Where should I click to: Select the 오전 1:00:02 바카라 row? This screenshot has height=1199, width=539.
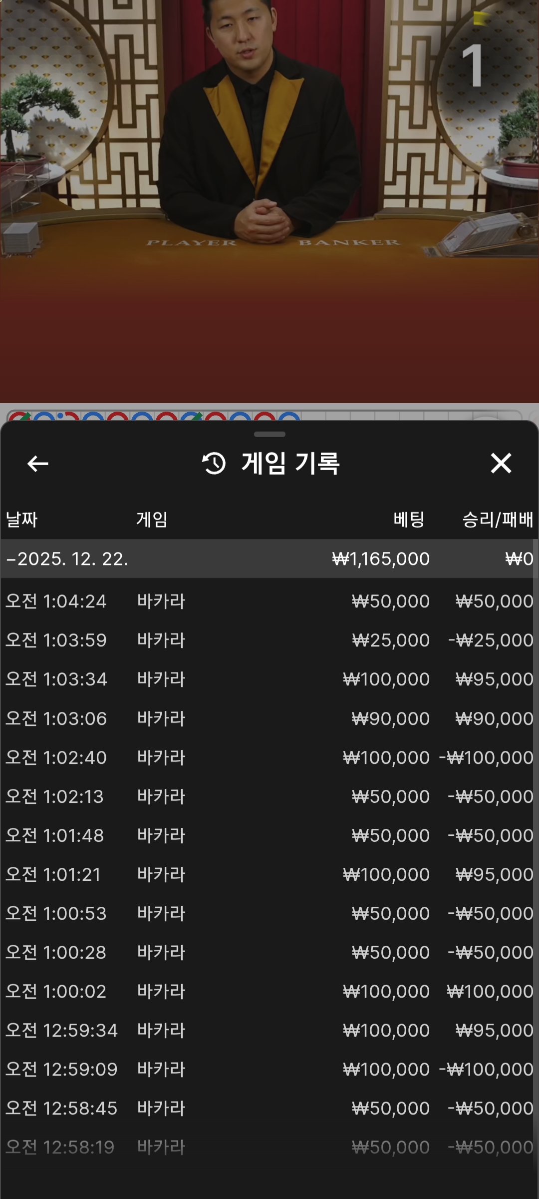tap(269, 991)
